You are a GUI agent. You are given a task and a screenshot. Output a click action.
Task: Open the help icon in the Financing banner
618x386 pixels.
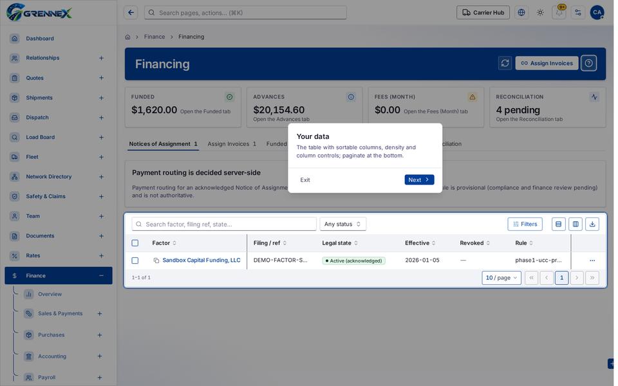click(588, 63)
